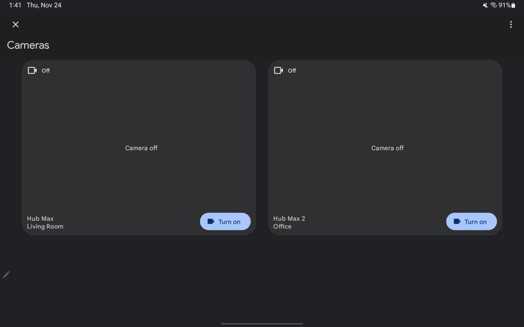Select the Hub Max 2 device name label
Screen dimensions: 524x327
[x=289, y=219]
